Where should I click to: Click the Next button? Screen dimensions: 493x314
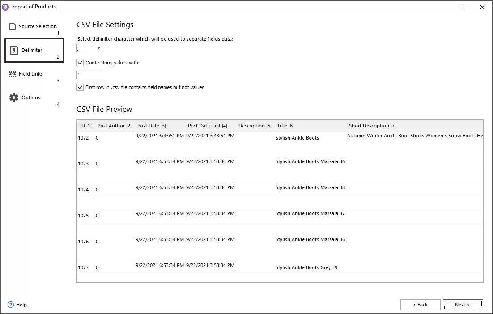click(463, 305)
